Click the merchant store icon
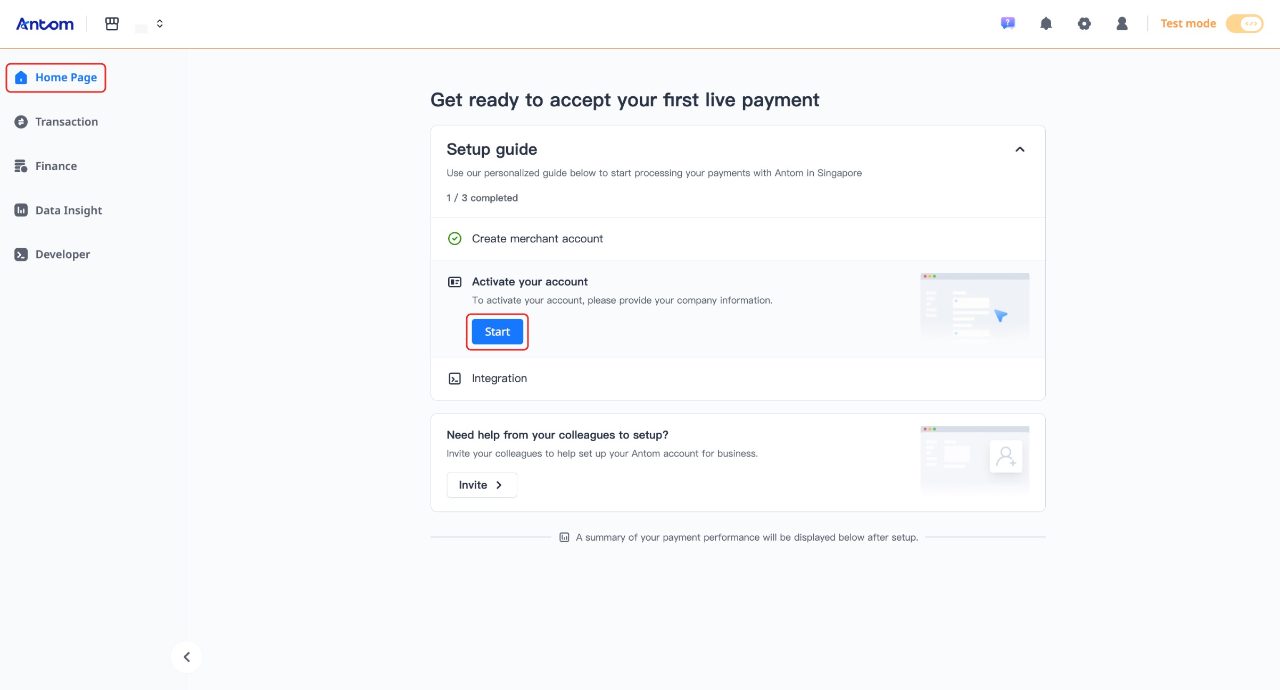The height and width of the screenshot is (690, 1280). (112, 24)
